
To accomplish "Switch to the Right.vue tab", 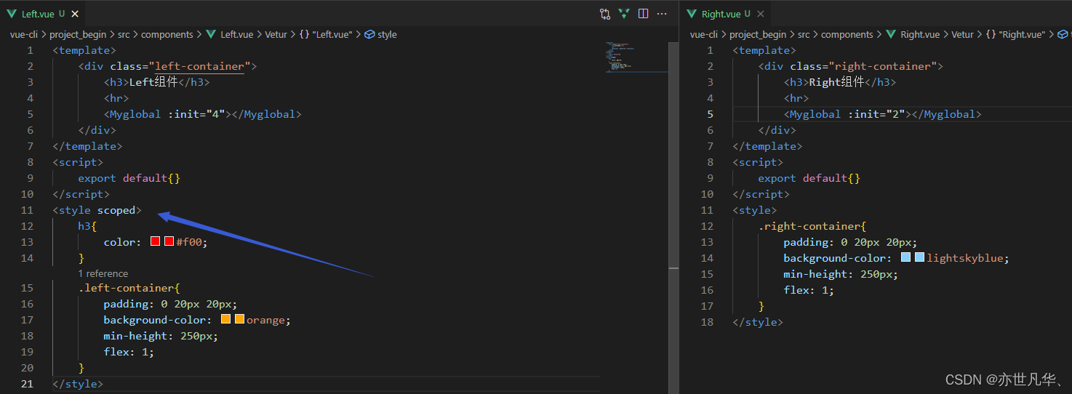I will [x=725, y=14].
